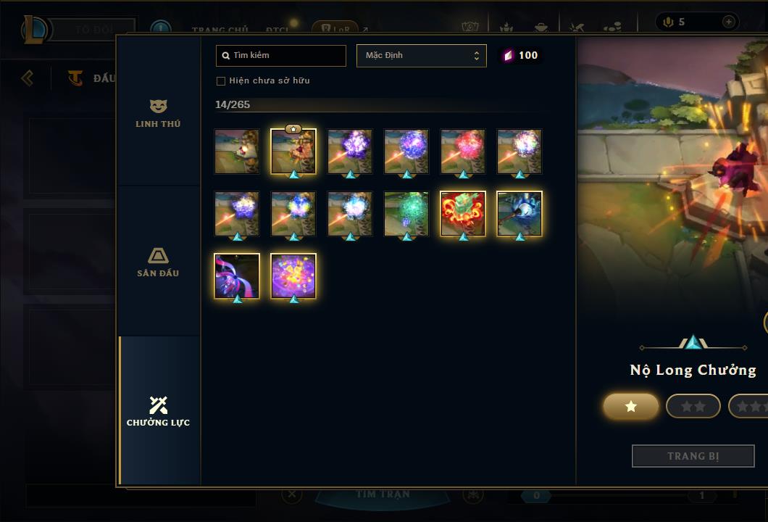Select the blue hammer boom thumbnail
768x522 pixels.
[519, 214]
